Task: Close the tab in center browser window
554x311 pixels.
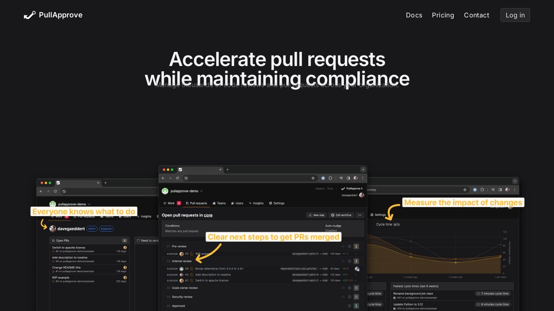Action: coord(220,170)
